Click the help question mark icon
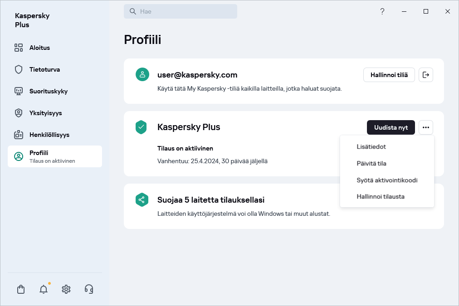The image size is (459, 306). point(382,12)
